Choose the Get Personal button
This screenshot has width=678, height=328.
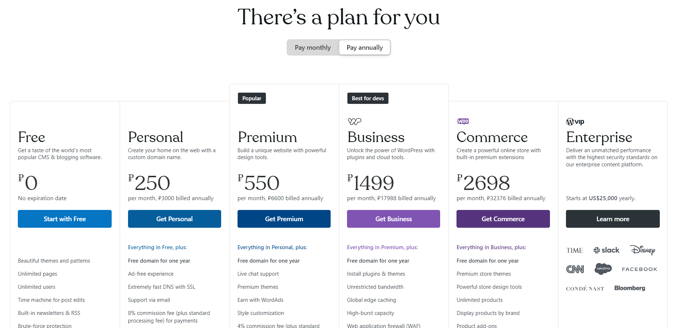[175, 219]
